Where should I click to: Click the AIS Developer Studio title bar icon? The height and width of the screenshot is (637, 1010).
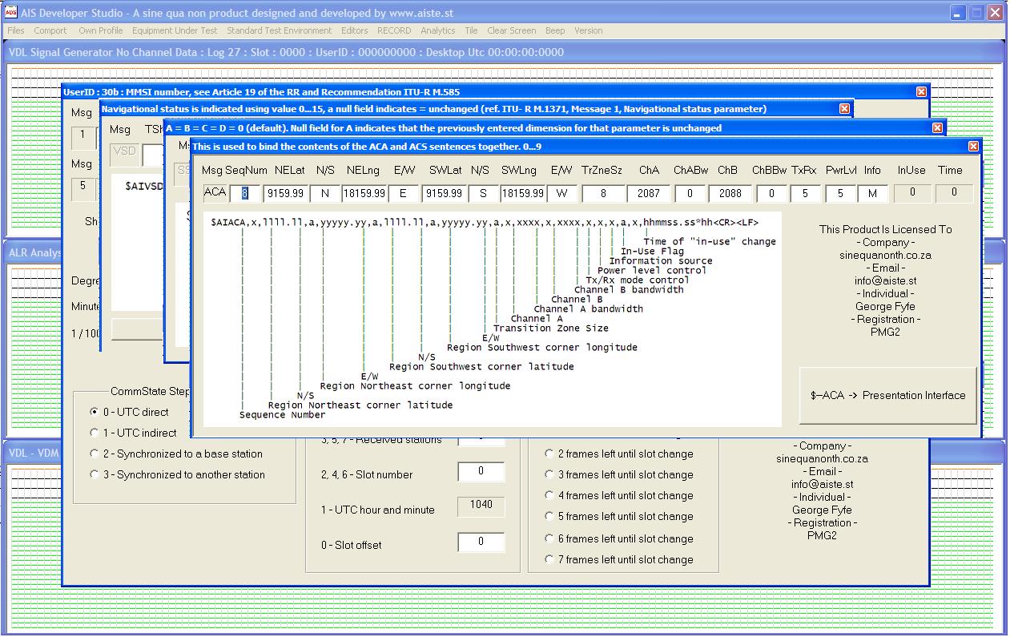(11, 13)
